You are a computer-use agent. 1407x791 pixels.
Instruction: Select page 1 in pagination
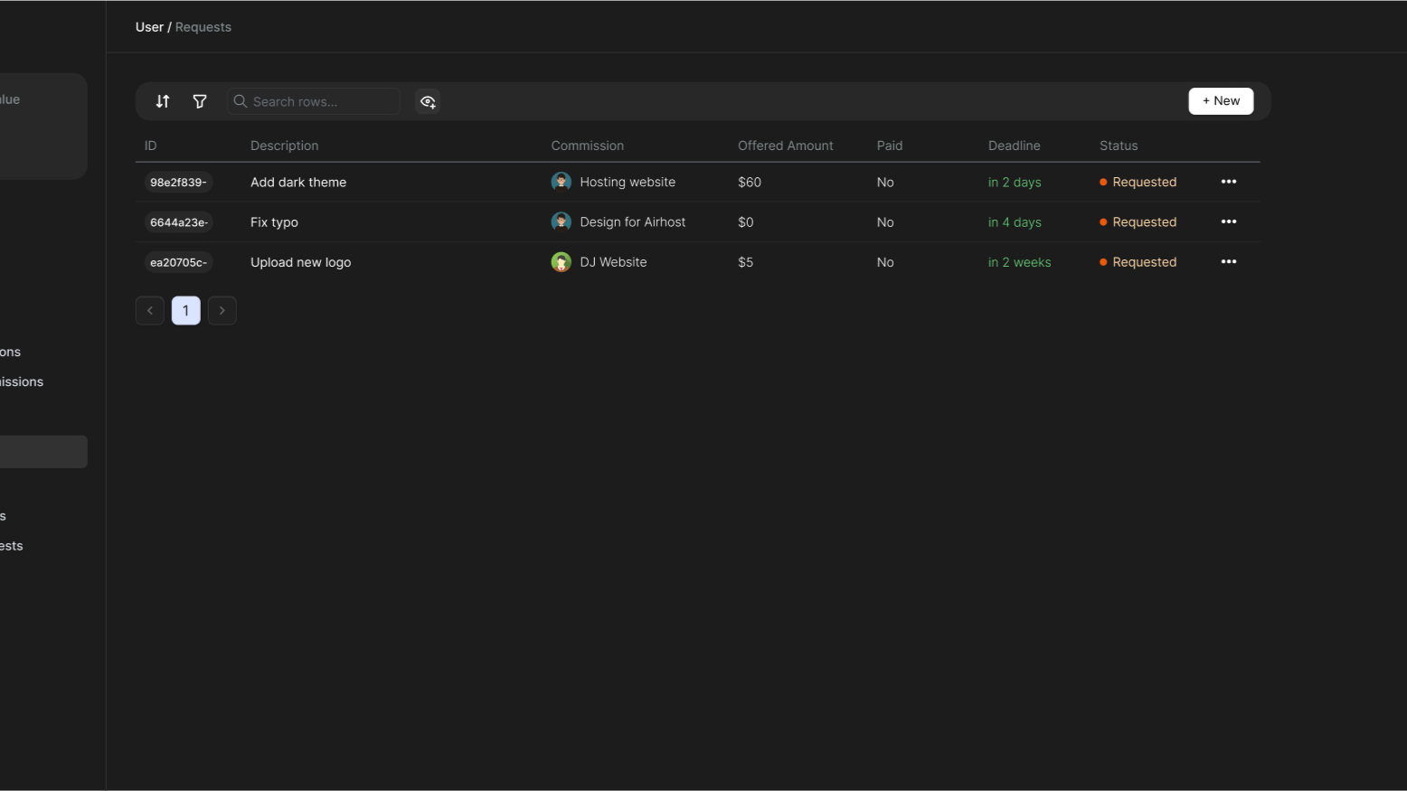pos(186,310)
